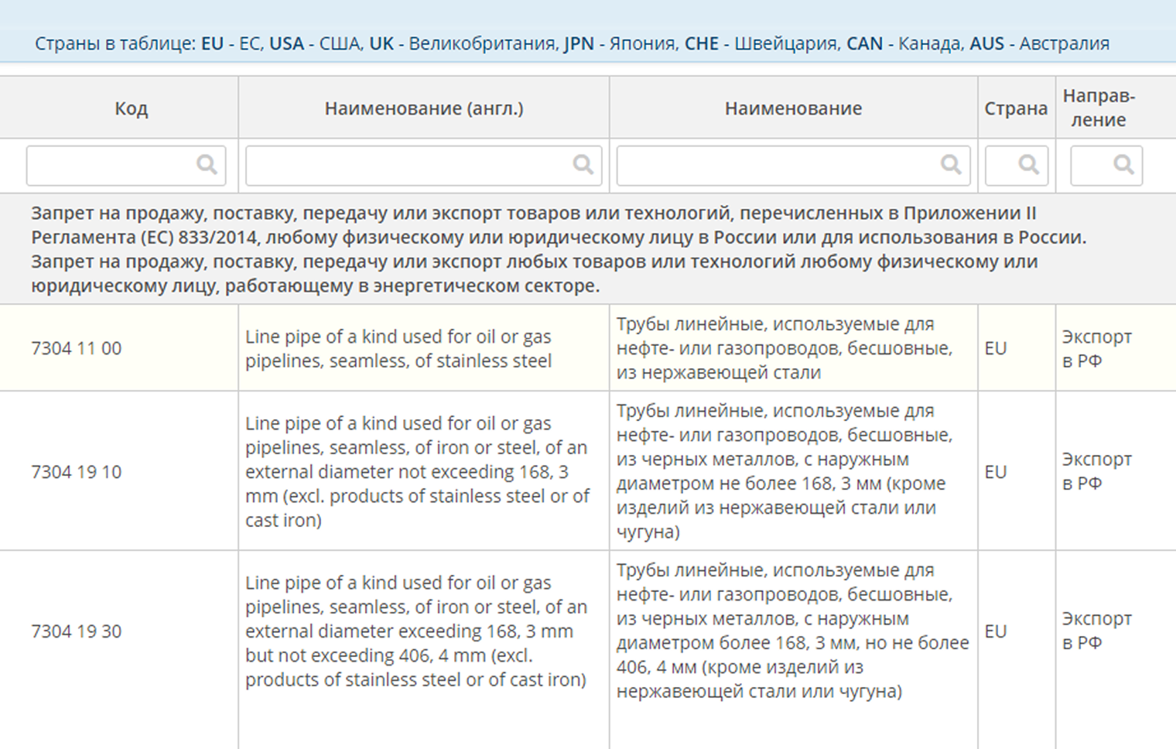Click search icon in Страна filter
This screenshot has height=749, width=1176.
pyautogui.click(x=1028, y=165)
